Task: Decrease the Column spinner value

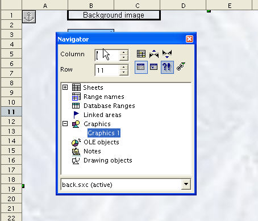Action: tap(124, 57)
